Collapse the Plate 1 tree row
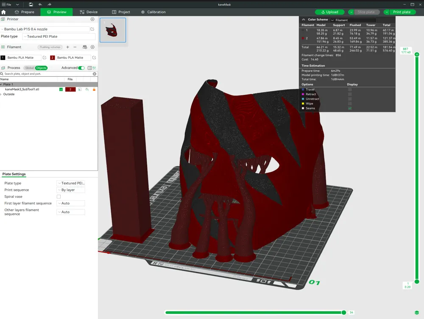 [1, 84]
